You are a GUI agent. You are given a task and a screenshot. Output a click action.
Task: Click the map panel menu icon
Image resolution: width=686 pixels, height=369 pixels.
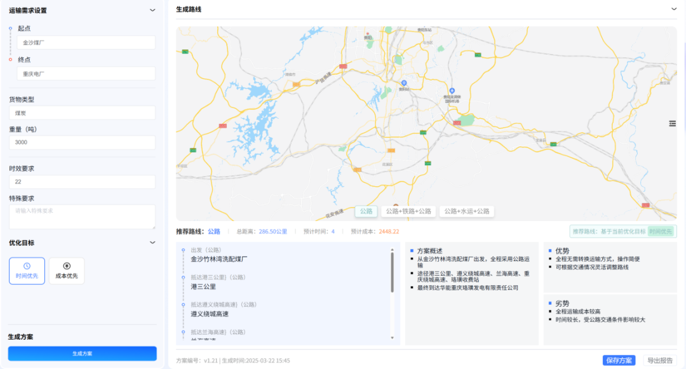[671, 123]
